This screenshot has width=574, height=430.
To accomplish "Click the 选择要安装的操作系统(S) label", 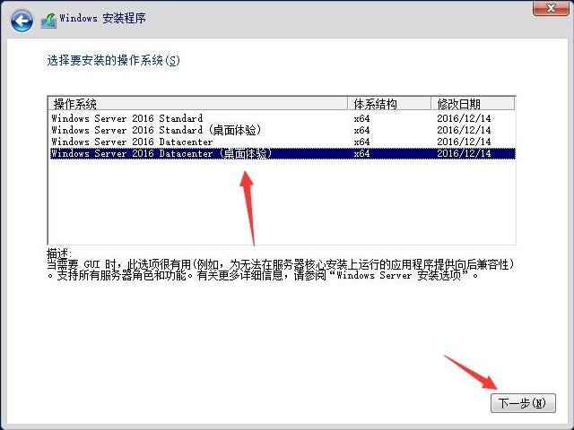I will click(114, 60).
